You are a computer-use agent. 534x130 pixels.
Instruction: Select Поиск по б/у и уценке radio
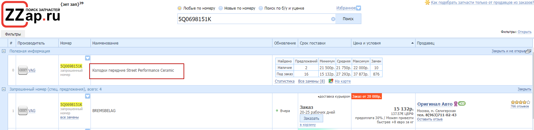(x=261, y=8)
